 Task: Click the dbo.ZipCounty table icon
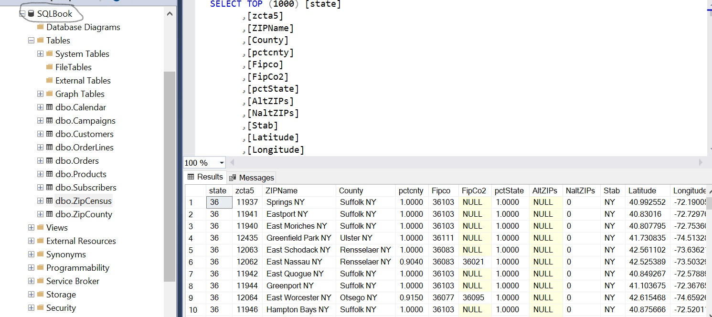pyautogui.click(x=49, y=214)
